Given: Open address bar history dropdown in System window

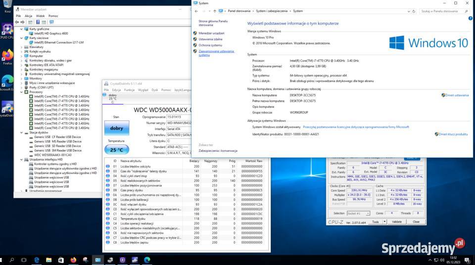Looking at the screenshot, I should coord(409,11).
